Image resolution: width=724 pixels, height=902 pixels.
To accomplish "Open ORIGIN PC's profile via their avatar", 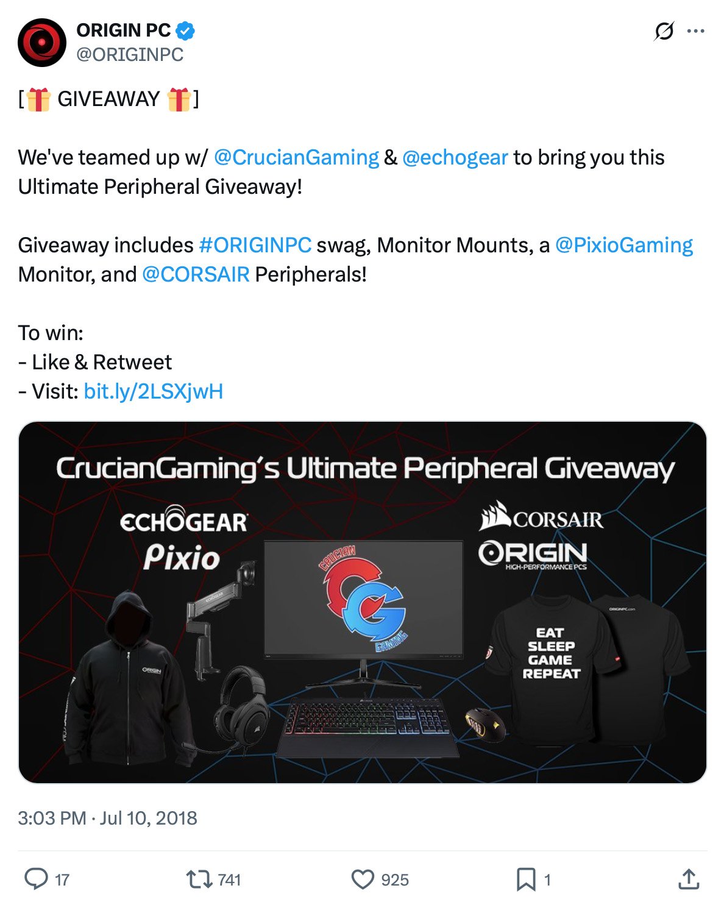I will coord(41,41).
